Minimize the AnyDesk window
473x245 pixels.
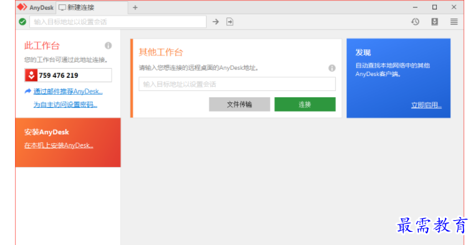(416, 7)
